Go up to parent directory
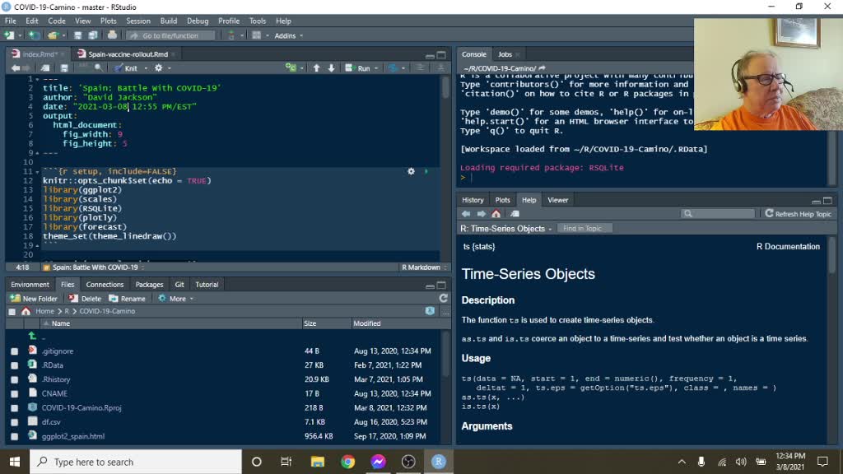 pos(32,337)
